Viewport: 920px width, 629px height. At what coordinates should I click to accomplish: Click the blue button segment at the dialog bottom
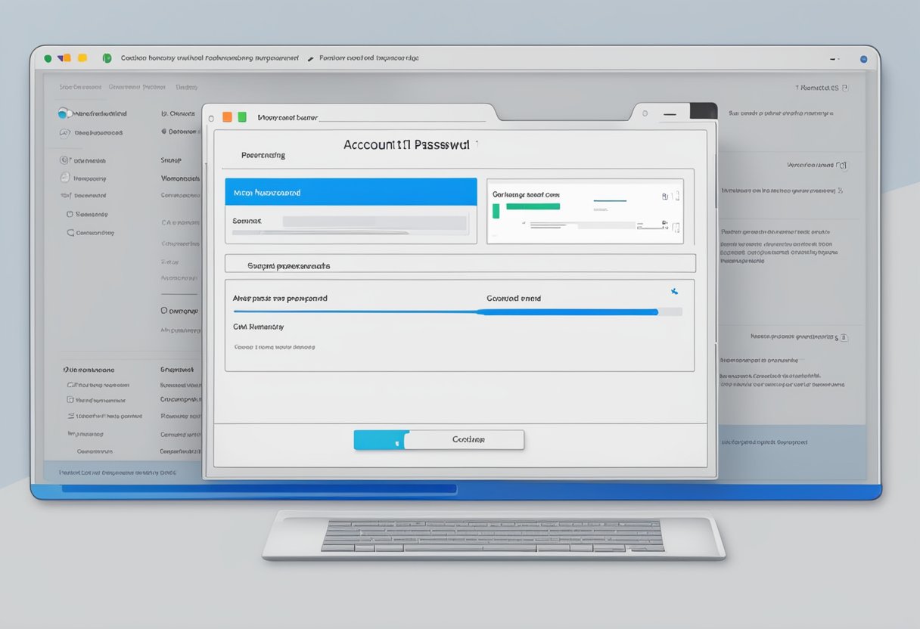coord(378,440)
